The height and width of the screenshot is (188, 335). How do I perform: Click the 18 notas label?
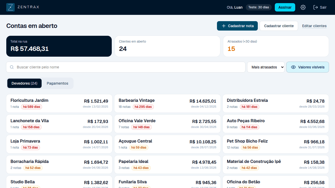tap(125, 107)
